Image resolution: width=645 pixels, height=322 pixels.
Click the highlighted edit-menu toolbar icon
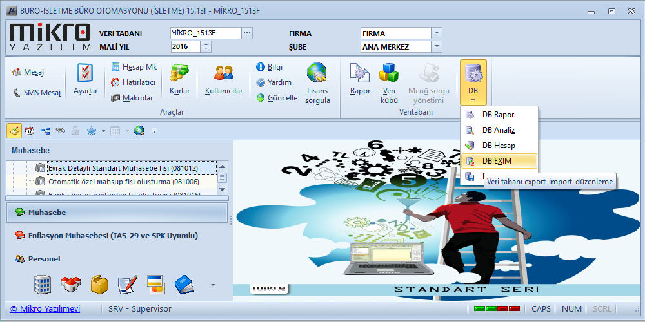(14, 131)
